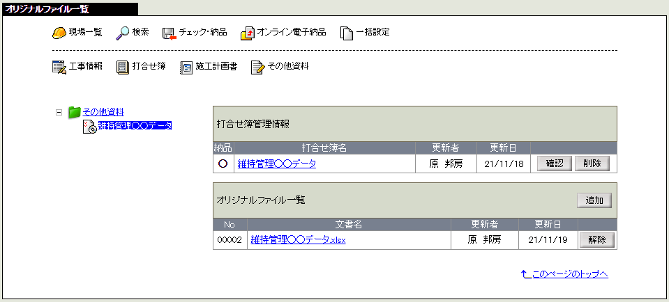This screenshot has height=302, width=669.
Task: Click the magnifying glass 検索 icon
Action: (x=123, y=33)
